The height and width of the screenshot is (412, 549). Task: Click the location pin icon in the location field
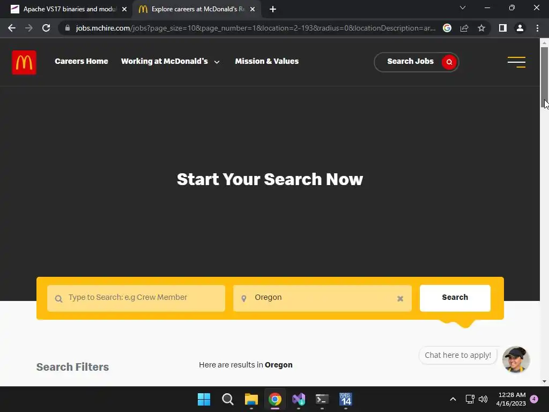click(x=244, y=298)
